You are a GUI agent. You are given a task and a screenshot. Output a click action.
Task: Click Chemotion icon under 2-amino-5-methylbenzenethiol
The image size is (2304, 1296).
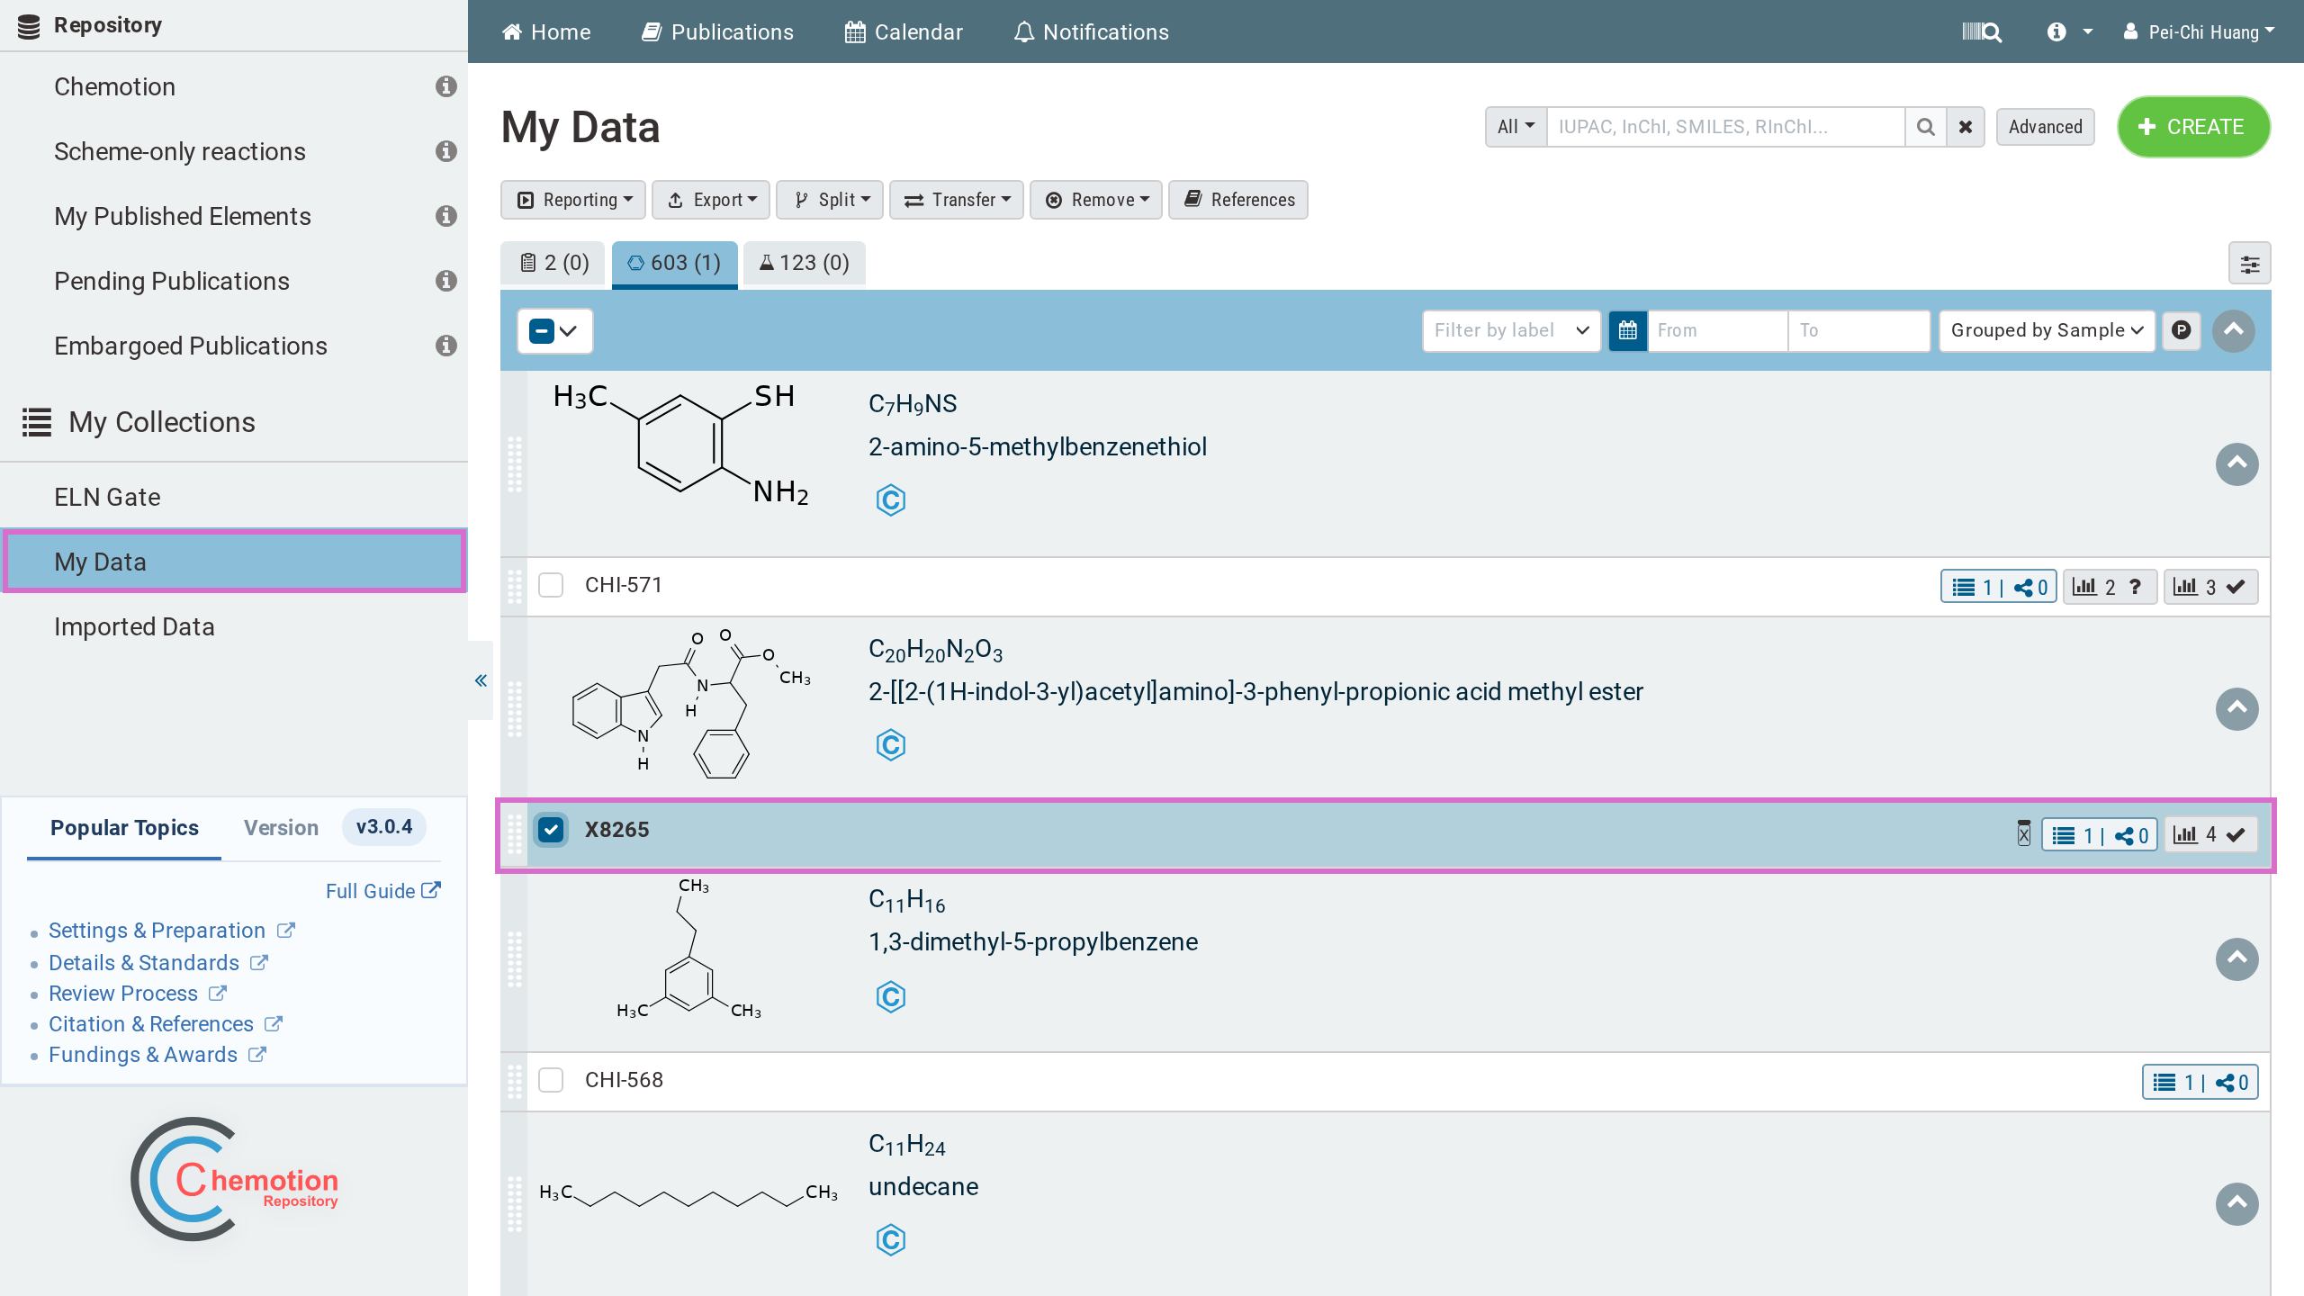[x=890, y=500]
